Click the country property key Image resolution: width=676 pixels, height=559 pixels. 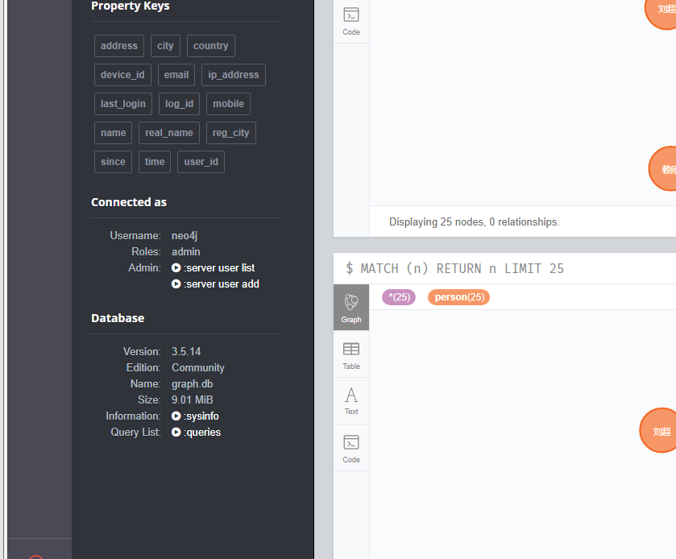coord(211,46)
